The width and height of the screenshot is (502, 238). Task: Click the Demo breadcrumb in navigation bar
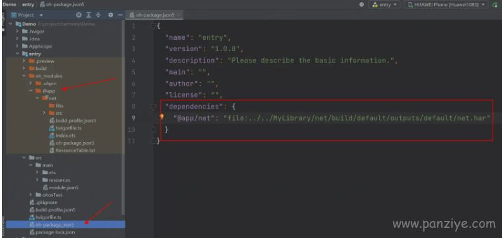coord(9,4)
